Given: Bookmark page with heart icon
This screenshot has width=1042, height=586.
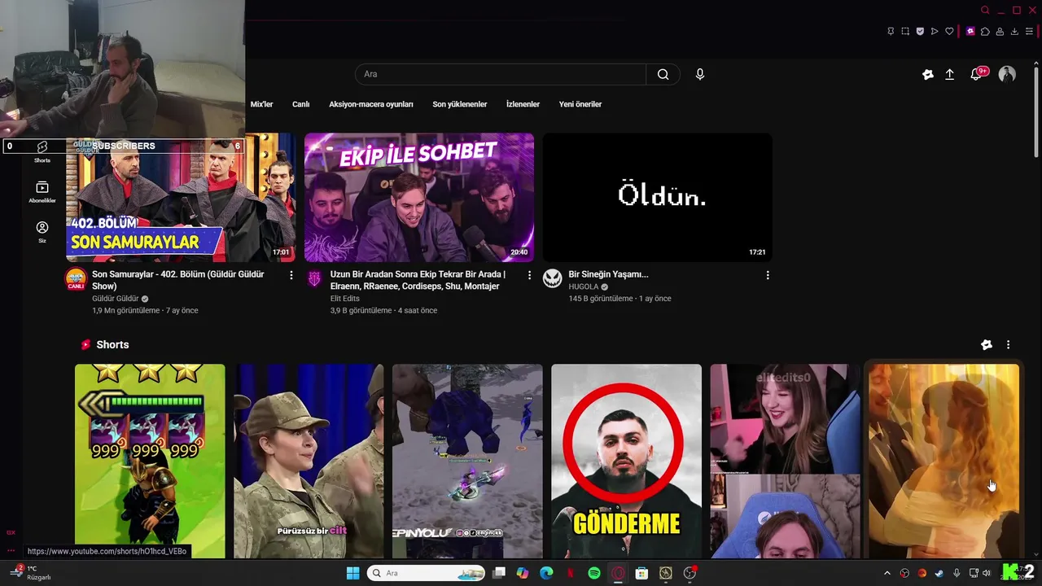Looking at the screenshot, I should tap(949, 32).
